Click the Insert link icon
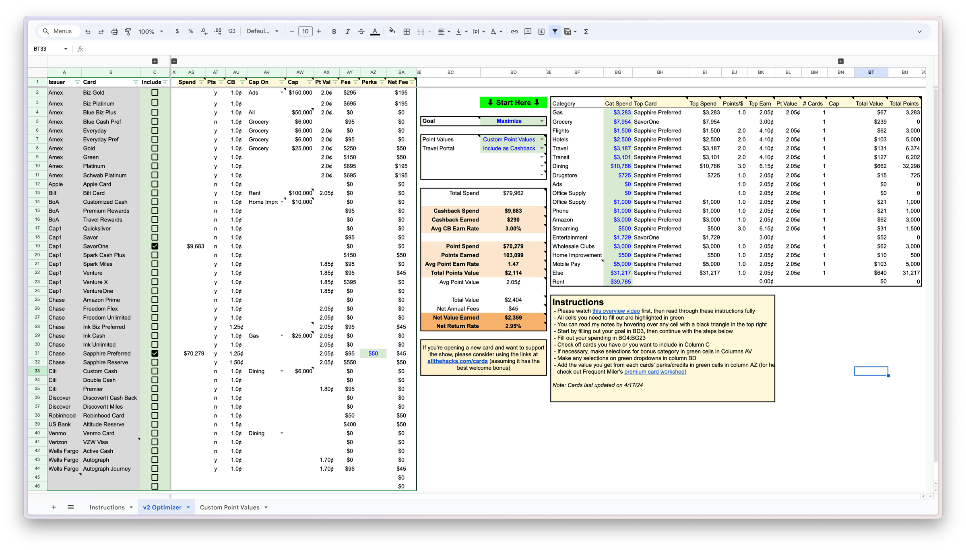This screenshot has height=550, width=966. coord(514,31)
